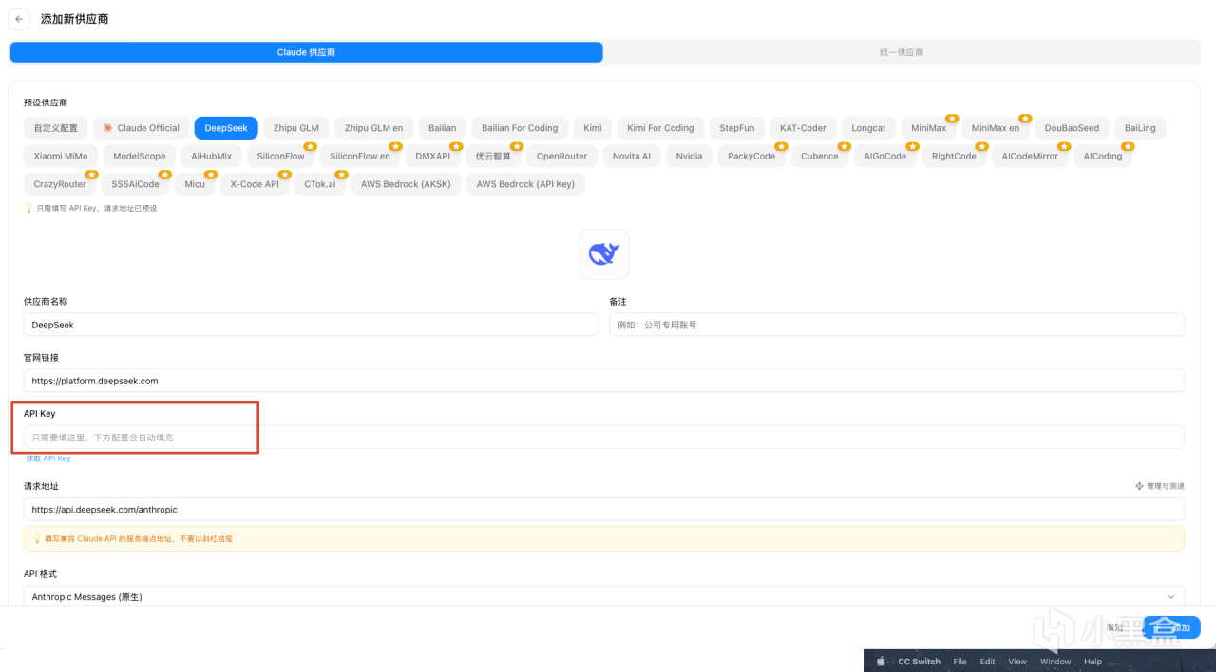Pick the BaiLing preset

pos(1140,128)
